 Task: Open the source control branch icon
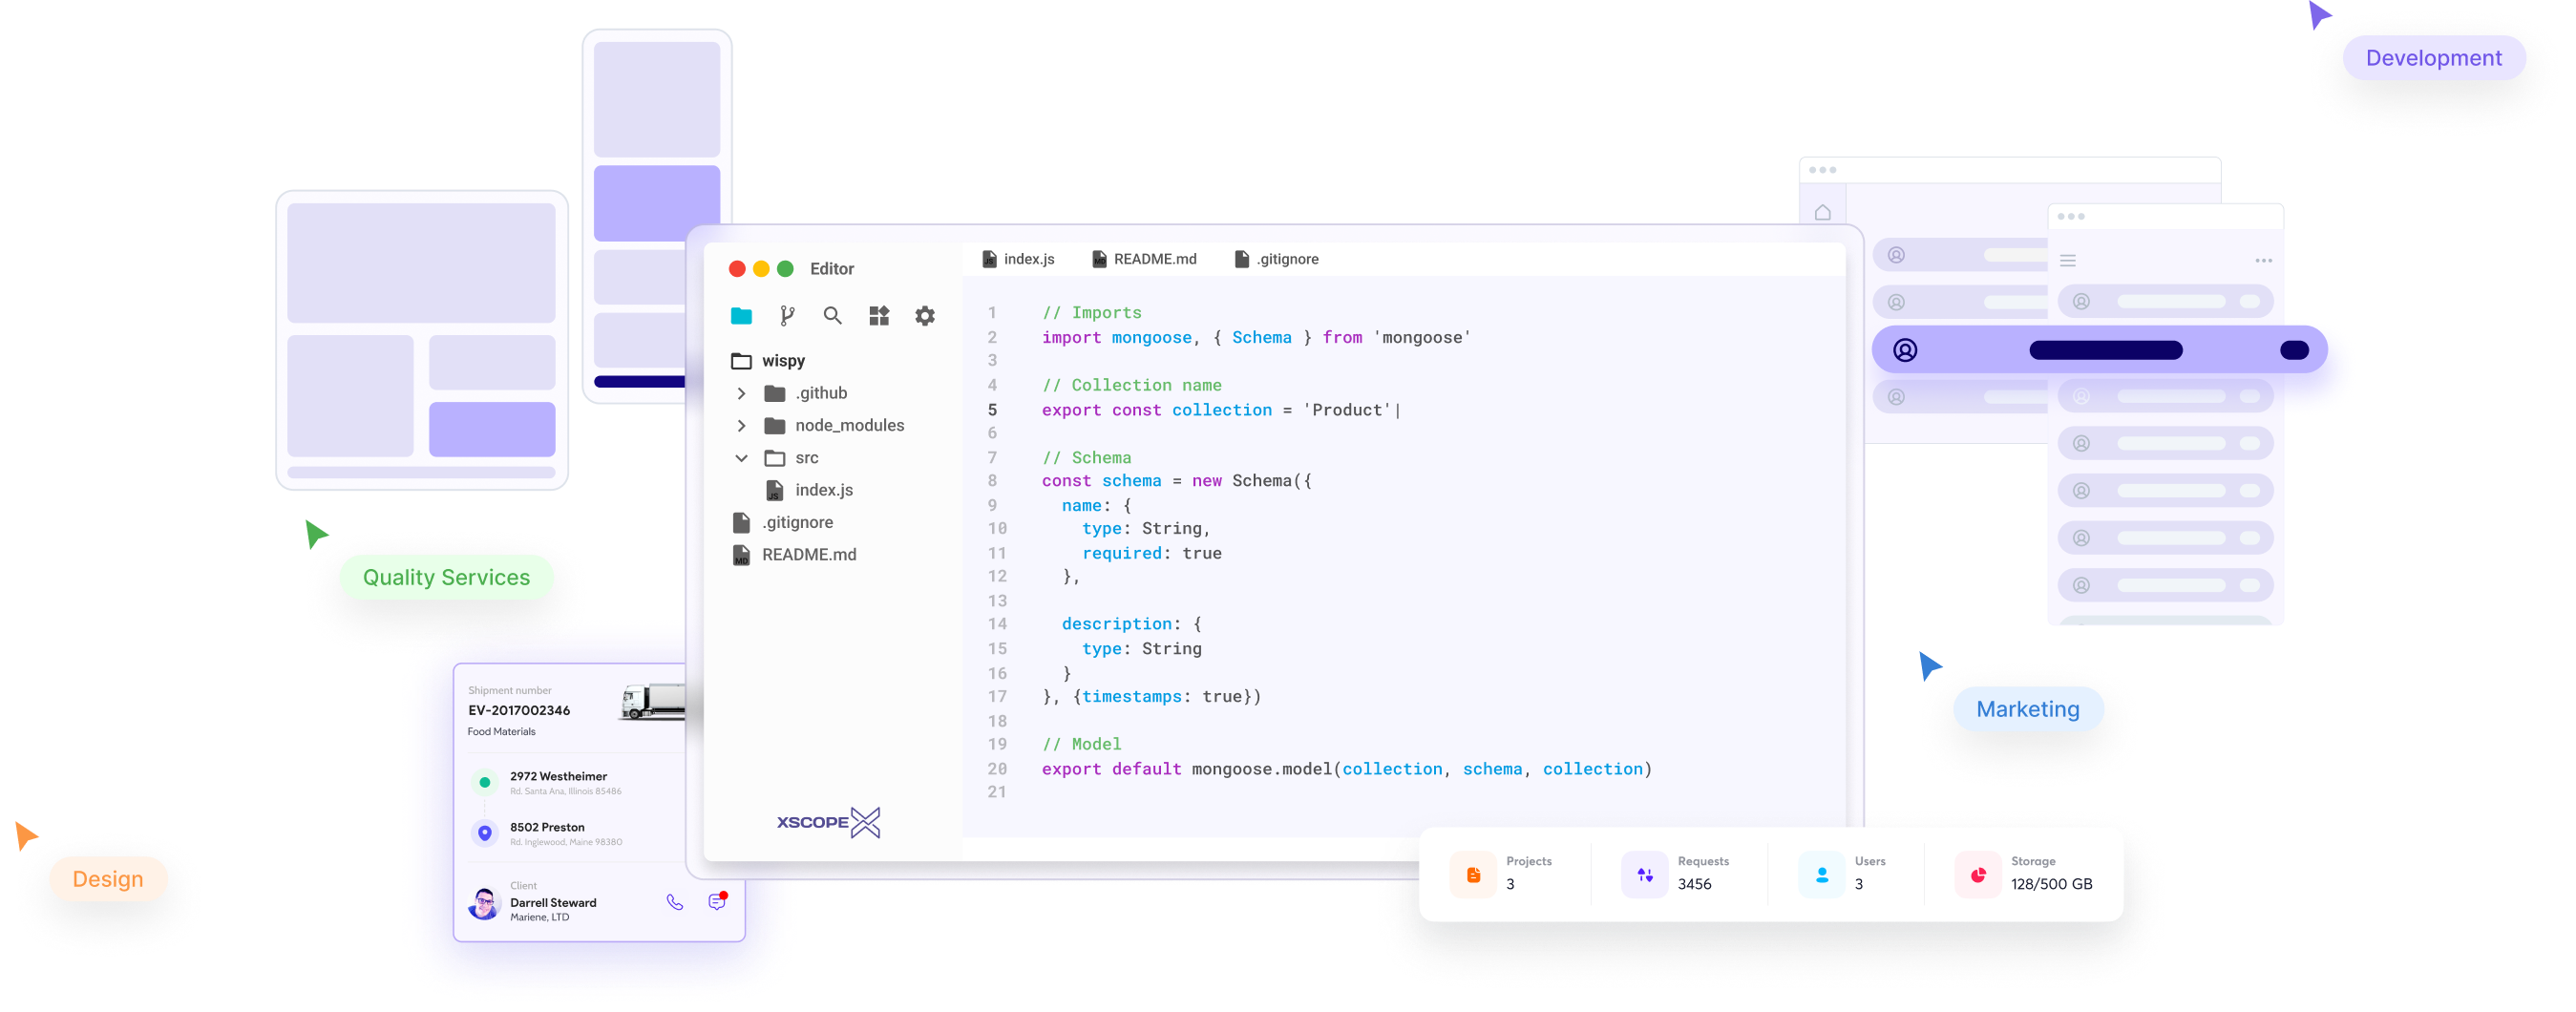(x=787, y=316)
